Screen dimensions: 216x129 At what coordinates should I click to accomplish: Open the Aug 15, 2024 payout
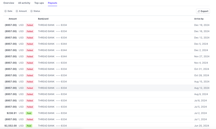[x=106, y=81]
